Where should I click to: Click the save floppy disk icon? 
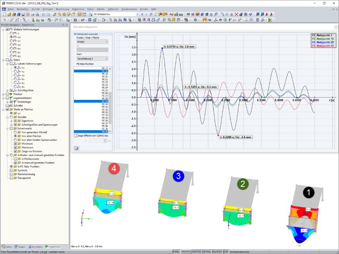click(x=23, y=14)
